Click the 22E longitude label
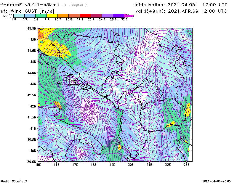 click(x=168, y=165)
